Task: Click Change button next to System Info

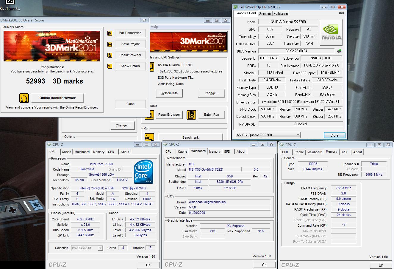Action: pyautogui.click(x=212, y=93)
